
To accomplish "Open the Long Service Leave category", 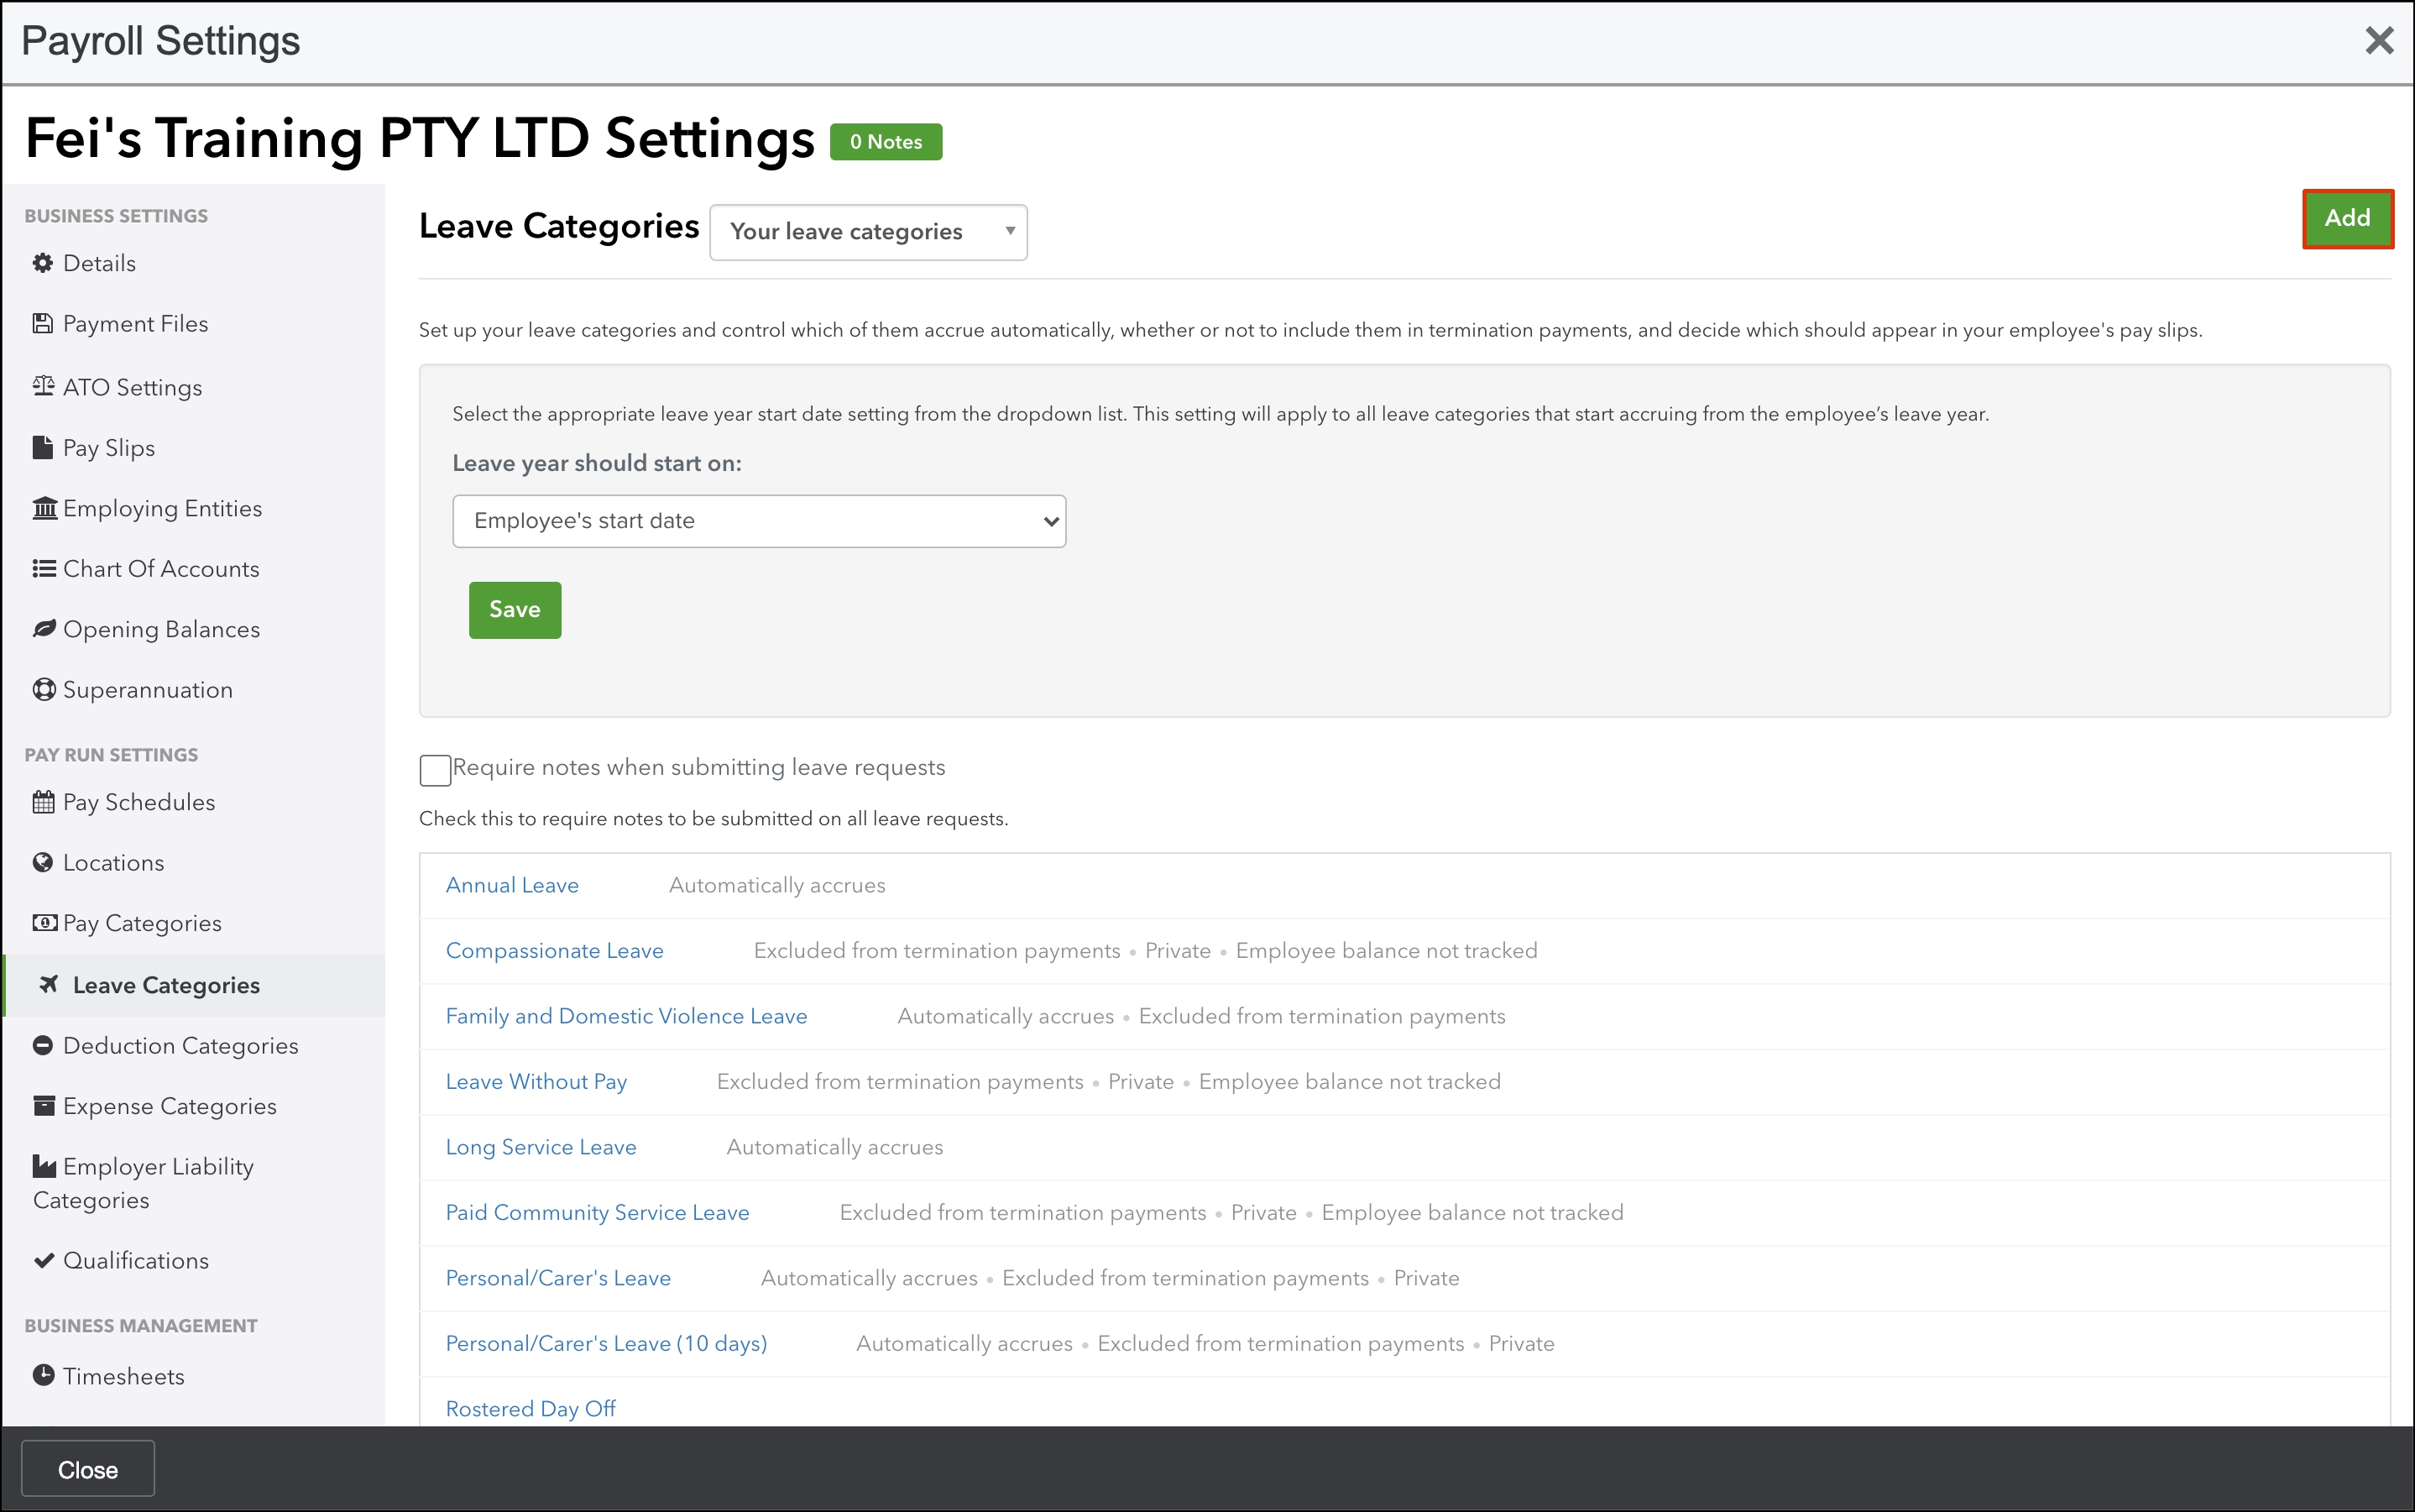I will pos(541,1148).
